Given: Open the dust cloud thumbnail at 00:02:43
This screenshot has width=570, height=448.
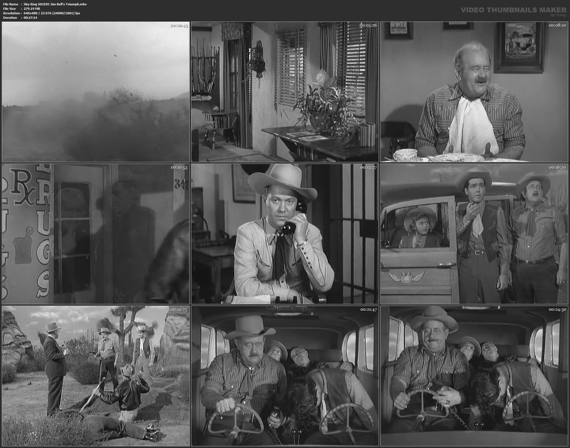Looking at the screenshot, I should click(96, 92).
